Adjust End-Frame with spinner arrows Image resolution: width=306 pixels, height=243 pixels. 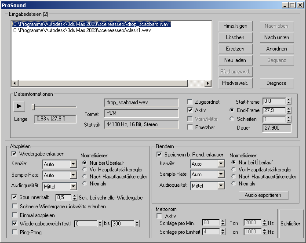(x=289, y=110)
